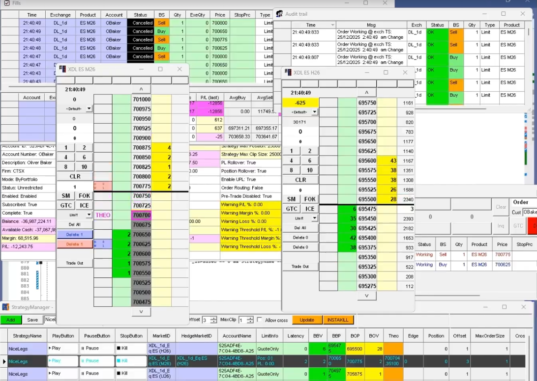Click Trade Out in the ES M26 ladder
This screenshot has width=537, height=381.
pyautogui.click(x=75, y=263)
